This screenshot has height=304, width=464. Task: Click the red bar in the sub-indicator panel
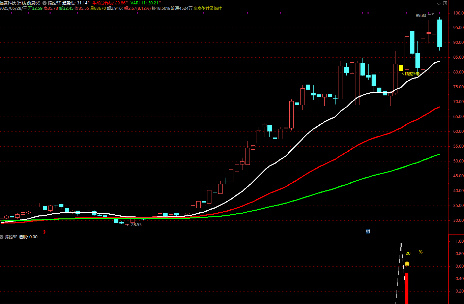pyautogui.click(x=407, y=288)
